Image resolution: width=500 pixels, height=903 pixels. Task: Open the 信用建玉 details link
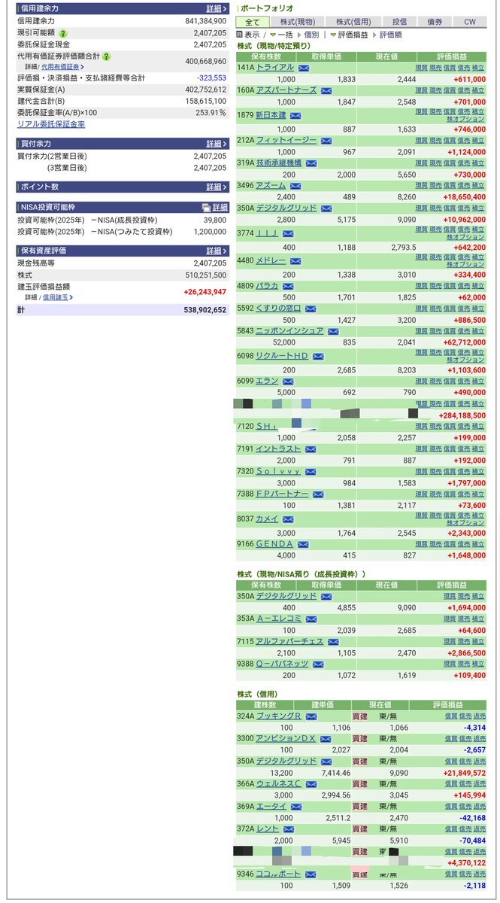(x=57, y=298)
